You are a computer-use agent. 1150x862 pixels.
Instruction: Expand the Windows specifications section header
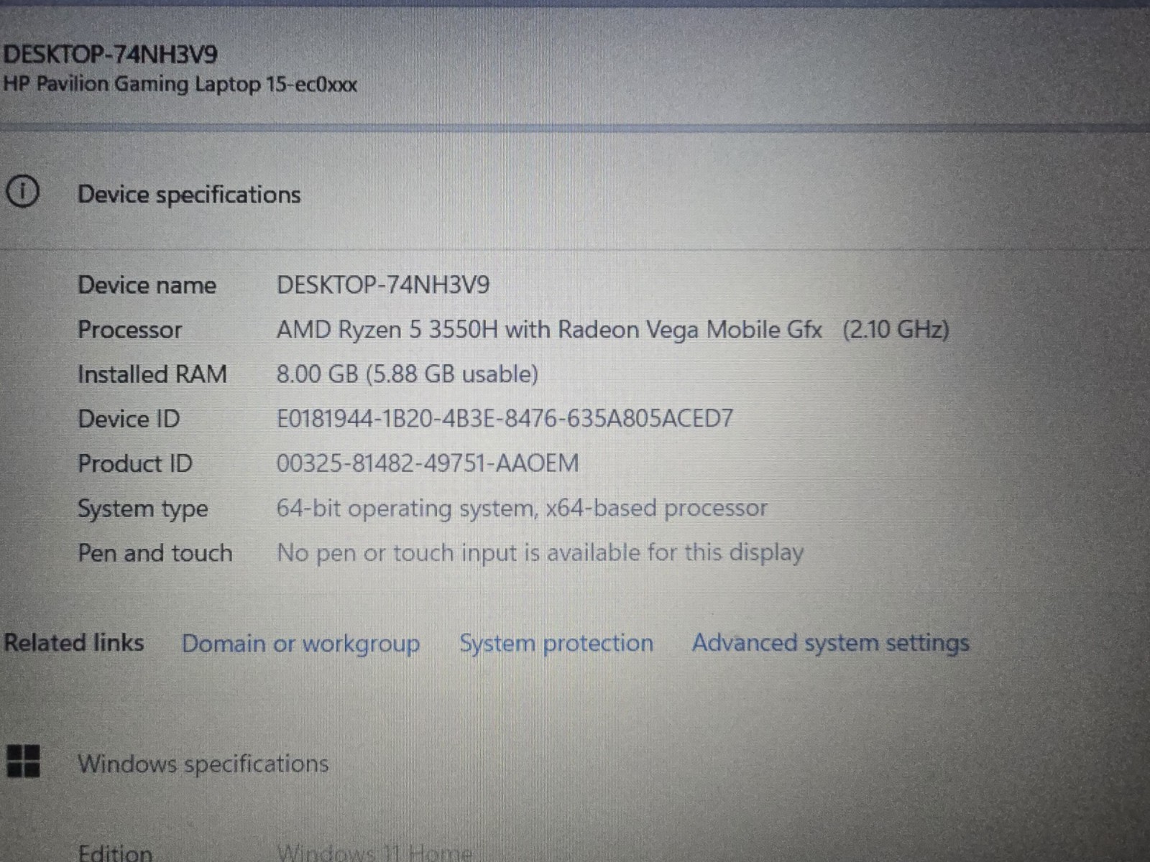click(203, 764)
